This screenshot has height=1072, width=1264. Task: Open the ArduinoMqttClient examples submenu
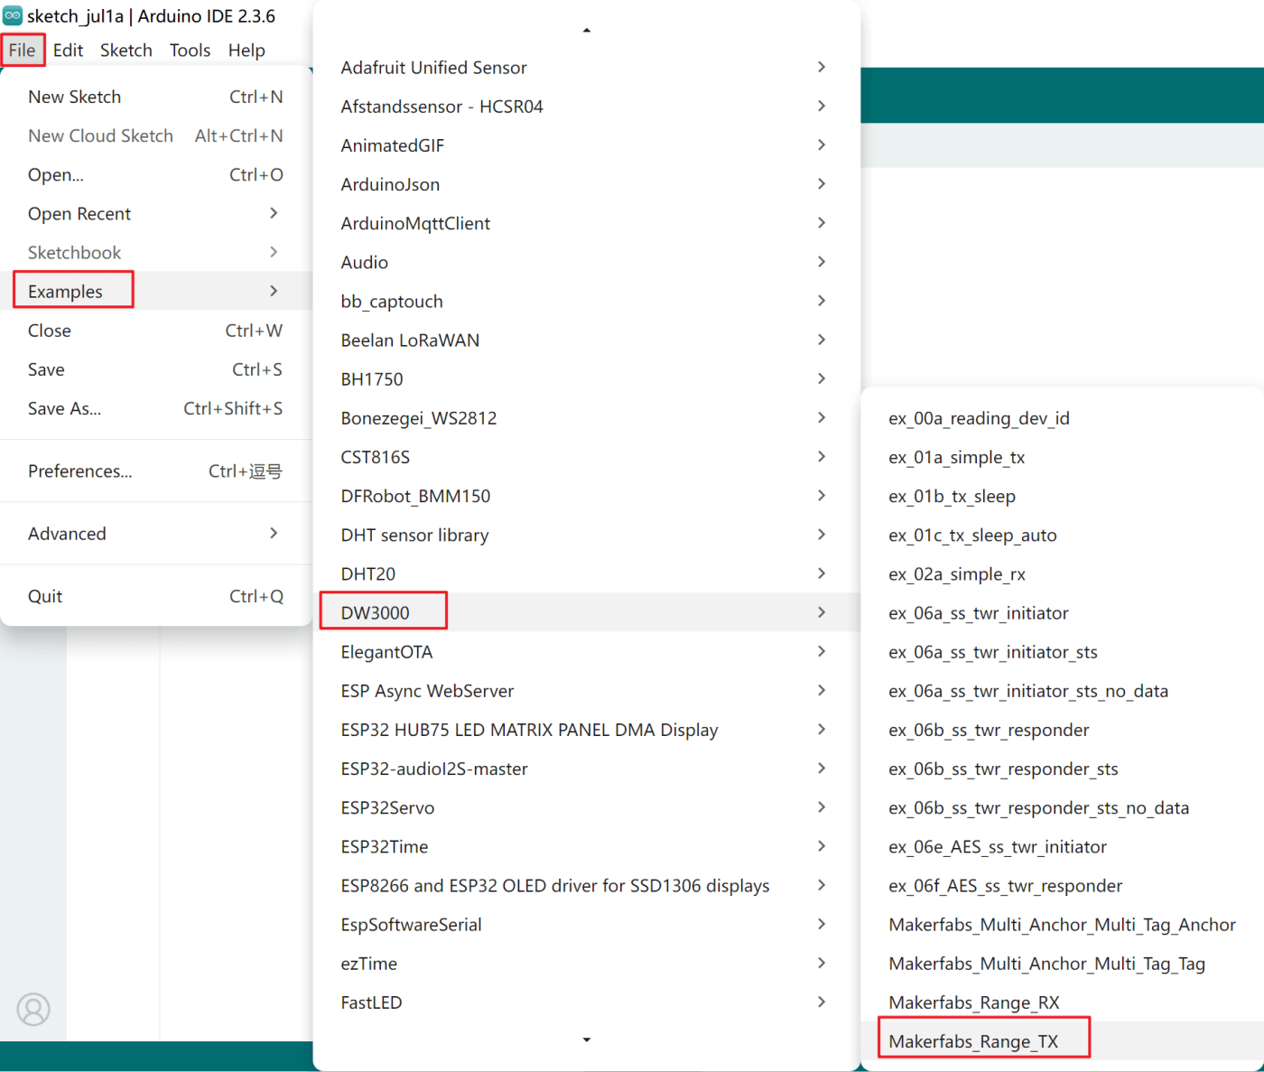pos(587,223)
